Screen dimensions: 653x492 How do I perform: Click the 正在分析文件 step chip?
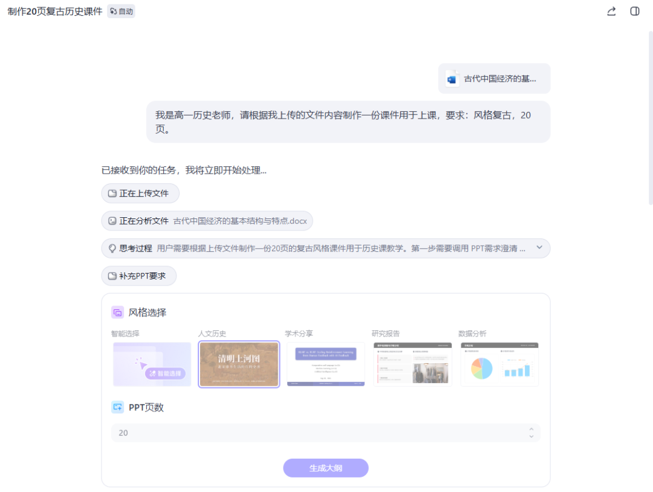[207, 221]
